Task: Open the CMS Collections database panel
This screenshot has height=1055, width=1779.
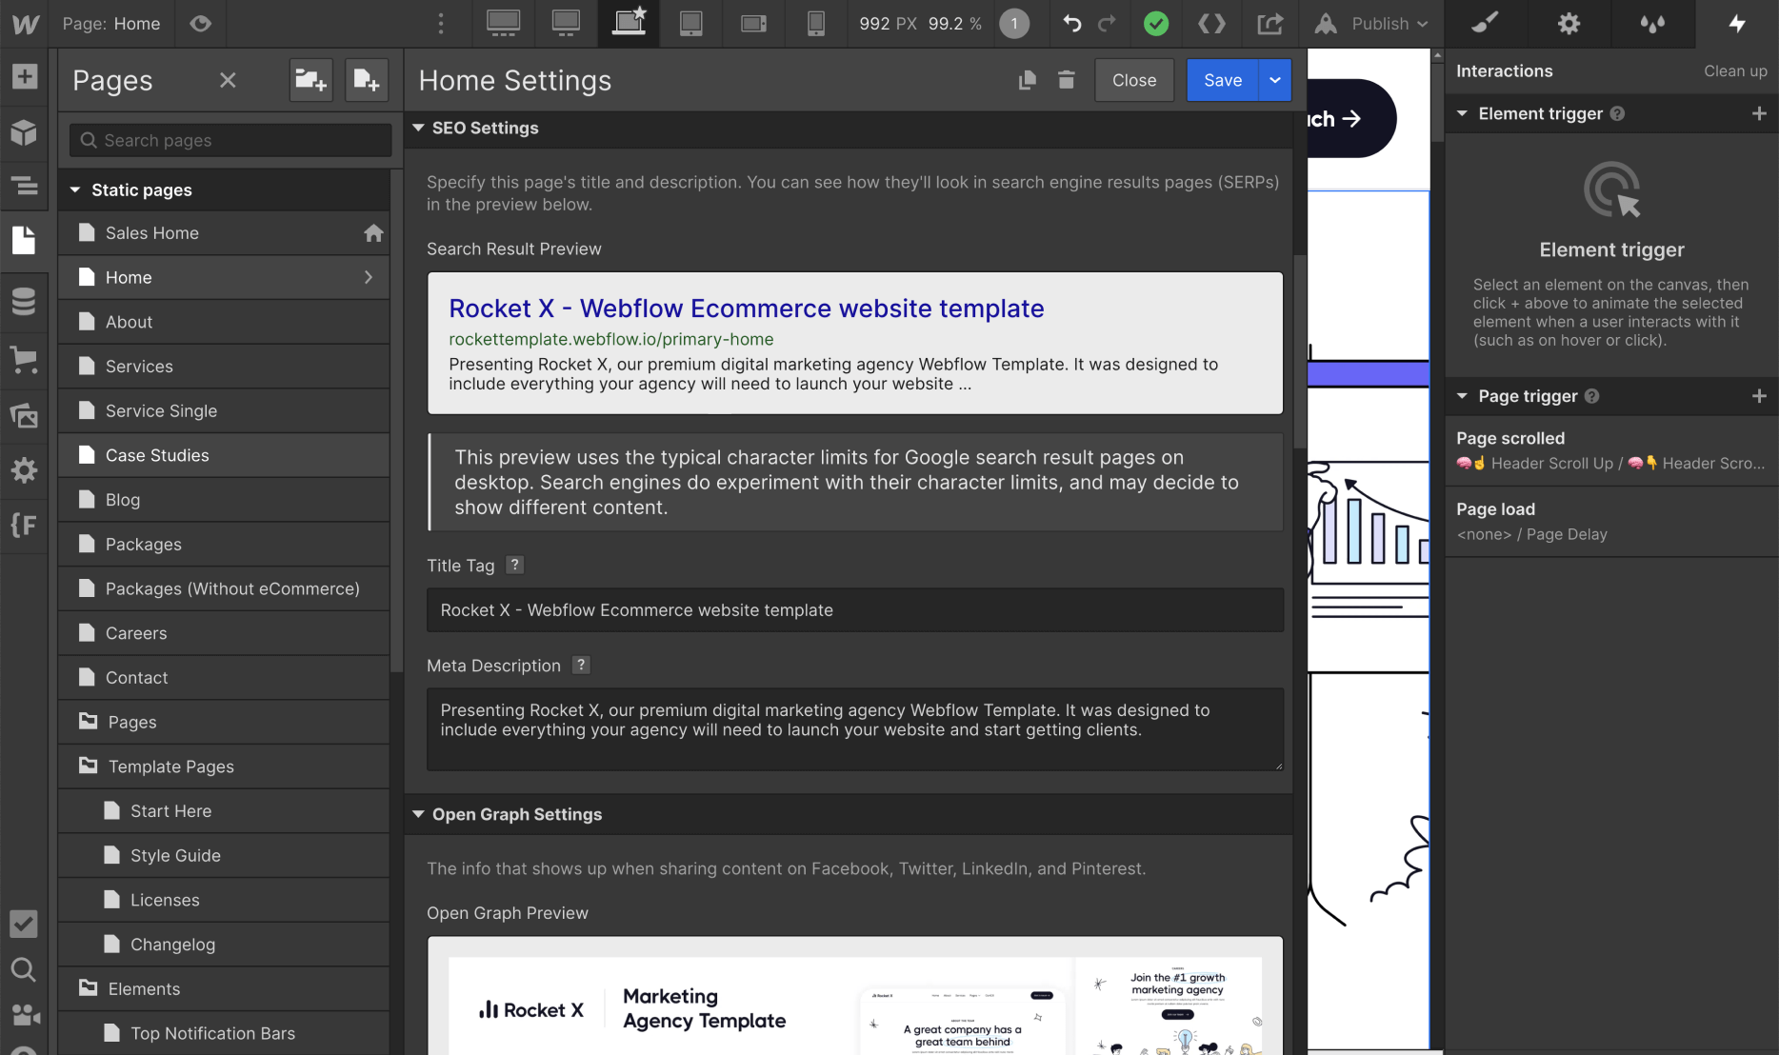Action: point(25,301)
